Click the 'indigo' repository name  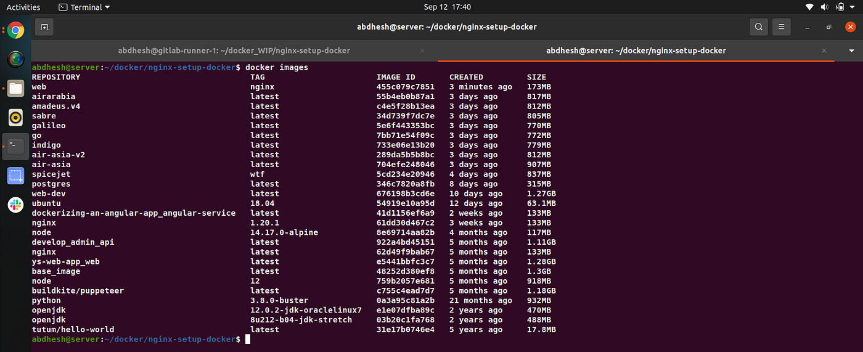pyautogui.click(x=46, y=145)
